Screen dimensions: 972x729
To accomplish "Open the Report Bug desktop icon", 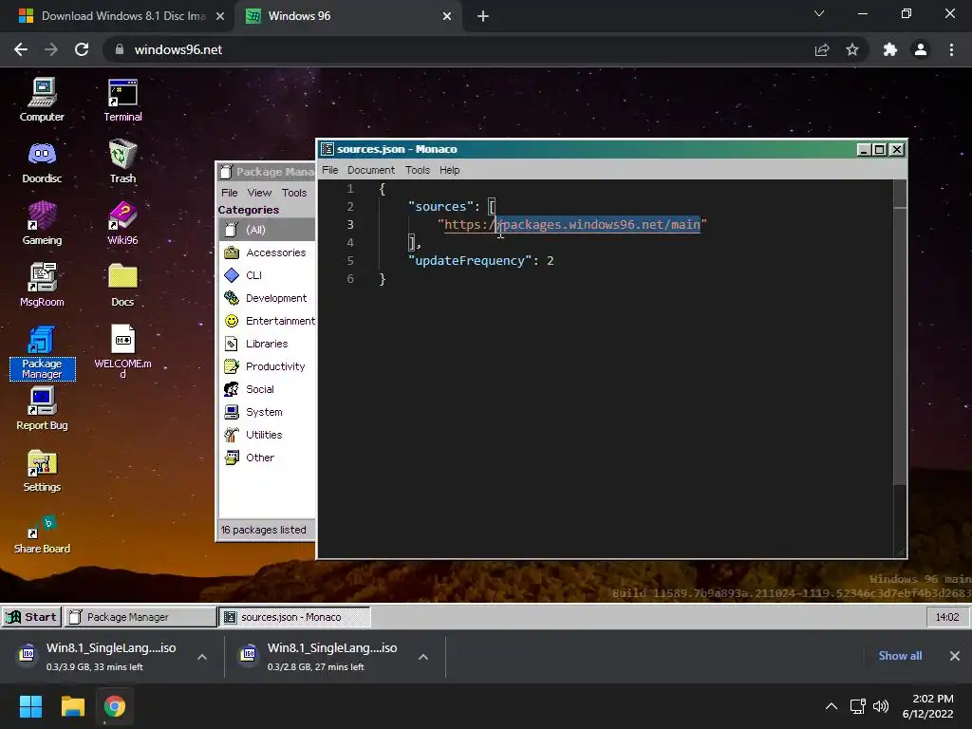I will tap(42, 409).
